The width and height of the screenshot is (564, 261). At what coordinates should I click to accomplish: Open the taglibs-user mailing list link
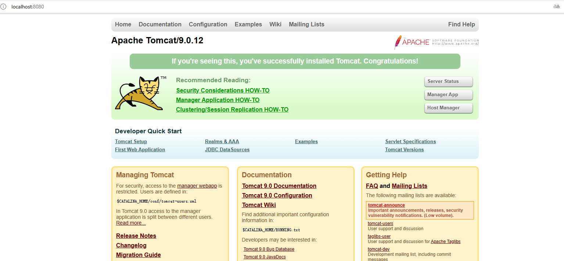[379, 236]
